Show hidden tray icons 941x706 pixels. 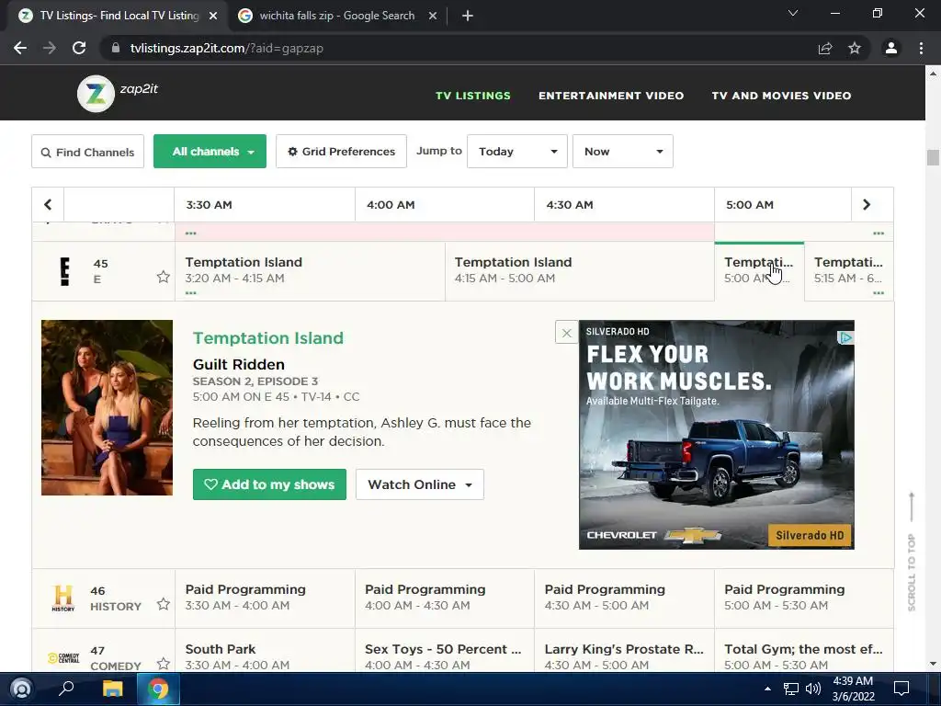(x=767, y=689)
